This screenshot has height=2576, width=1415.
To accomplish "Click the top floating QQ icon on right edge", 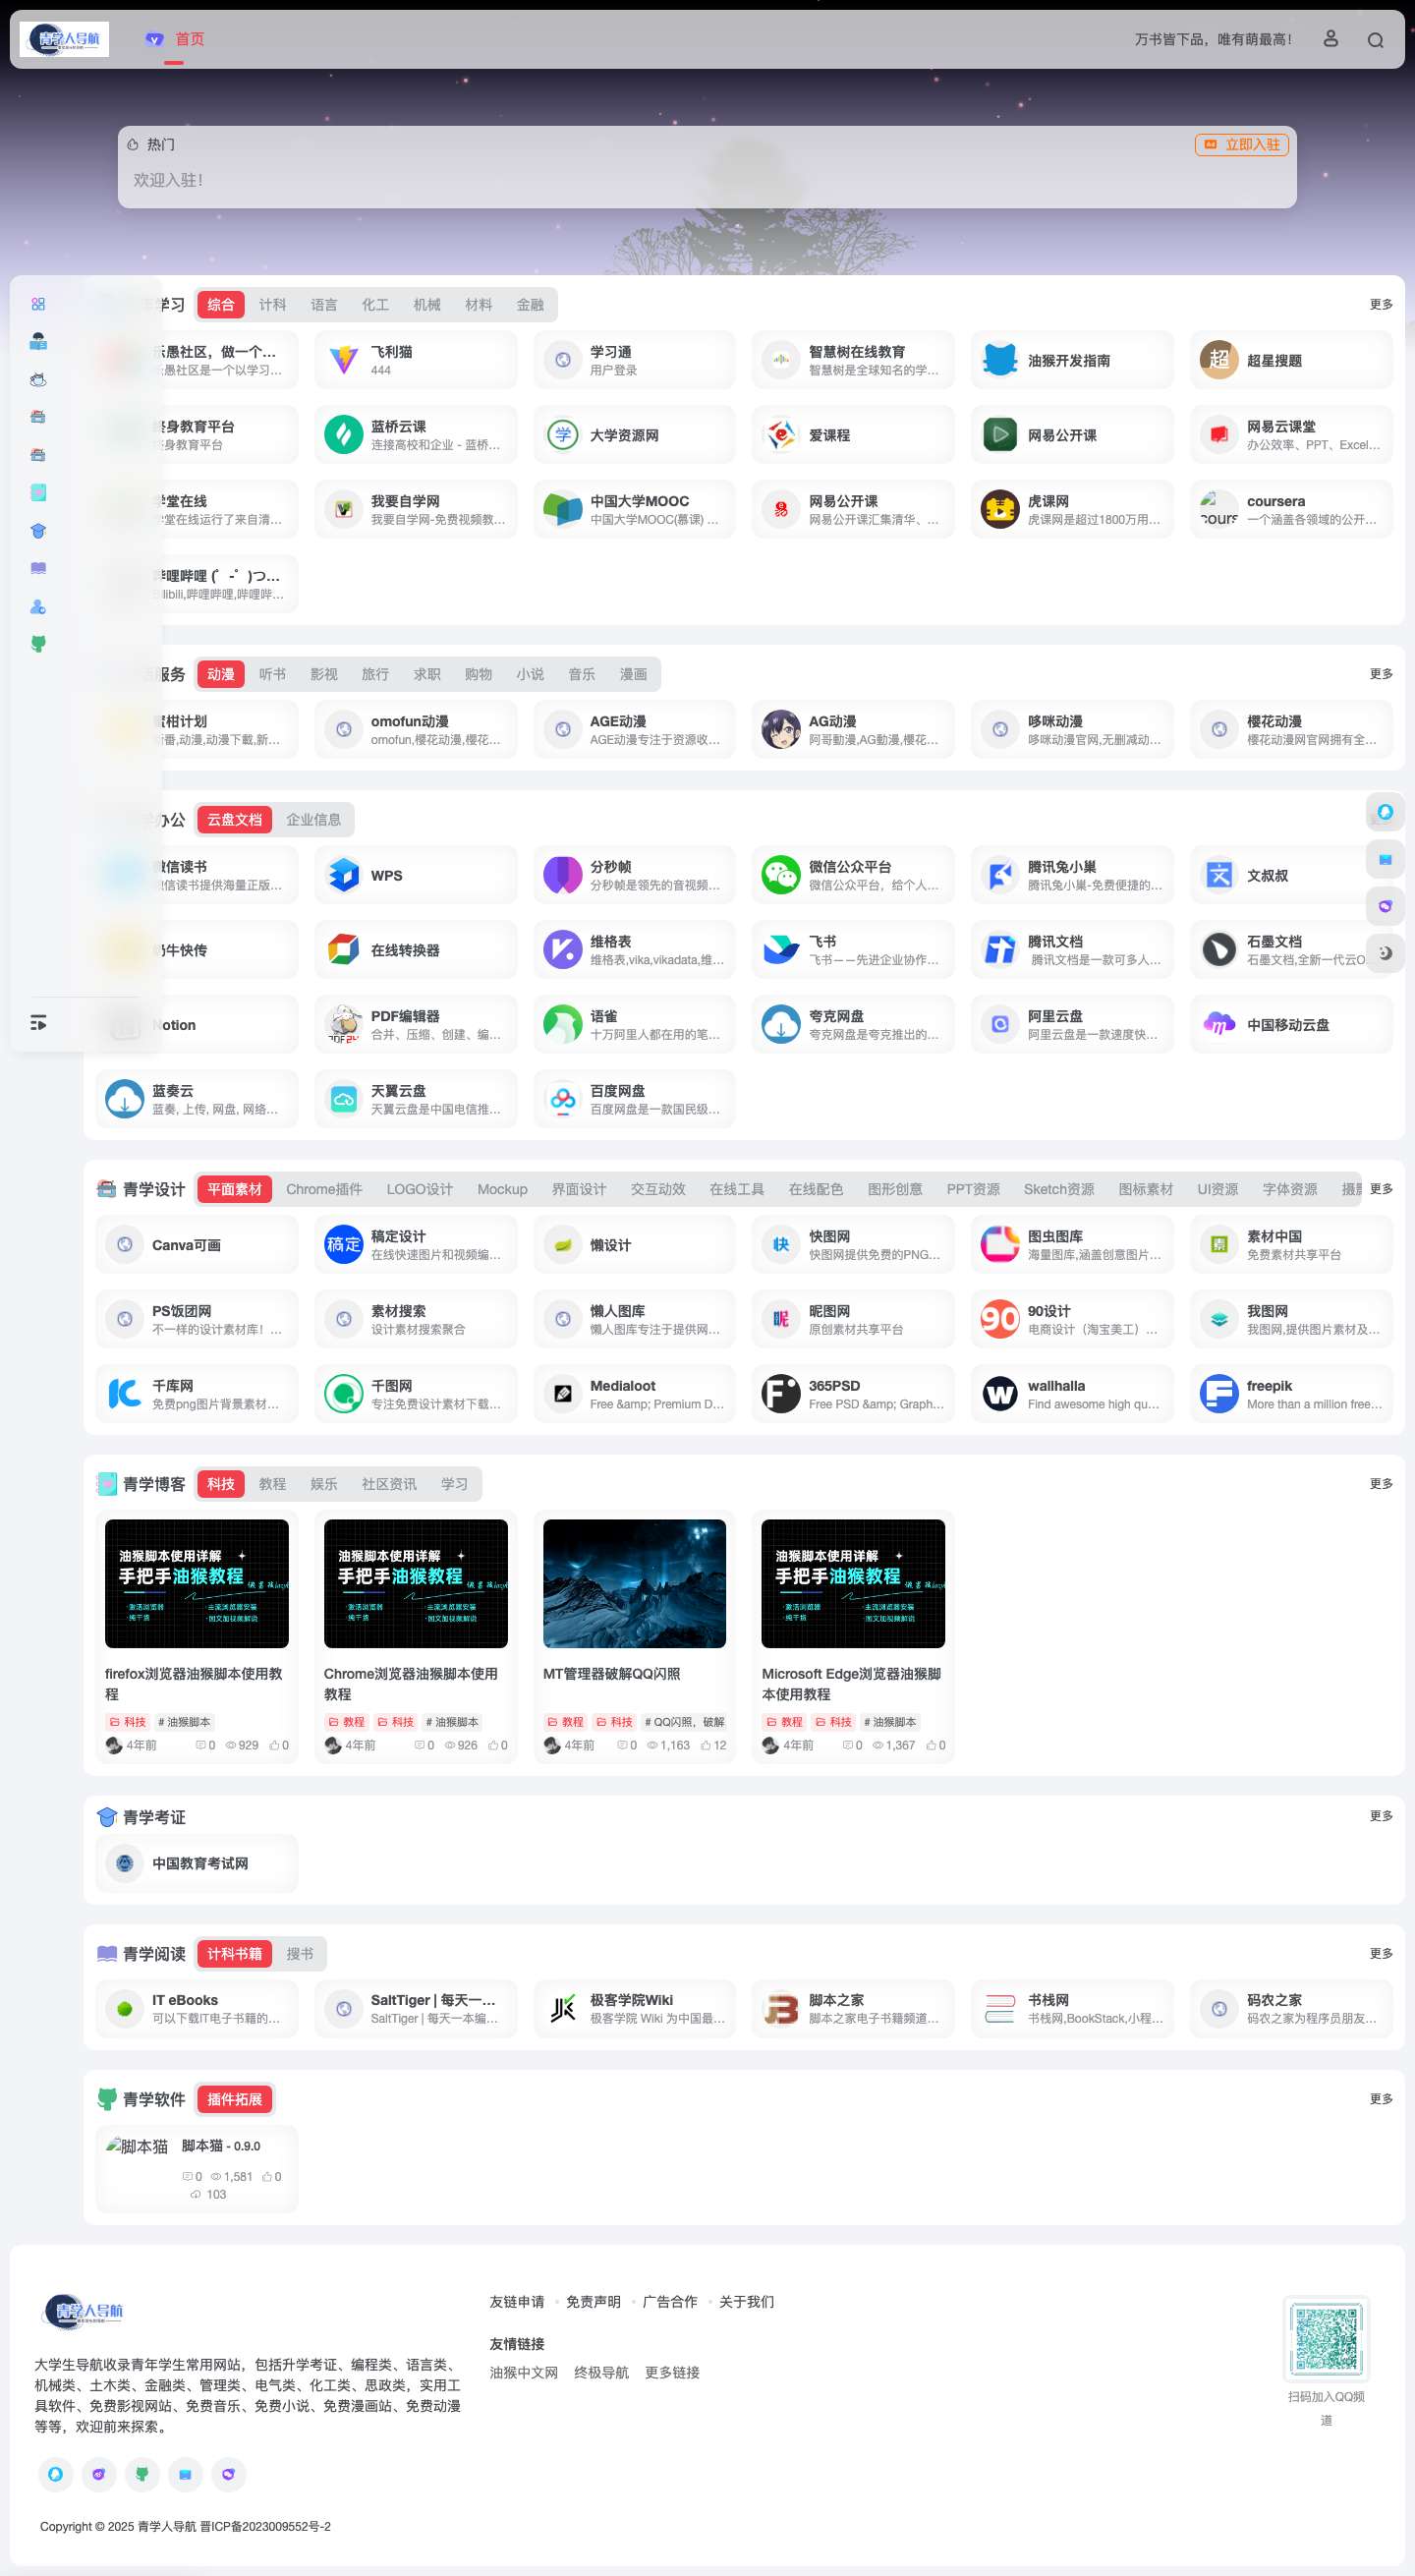I will tap(1385, 812).
